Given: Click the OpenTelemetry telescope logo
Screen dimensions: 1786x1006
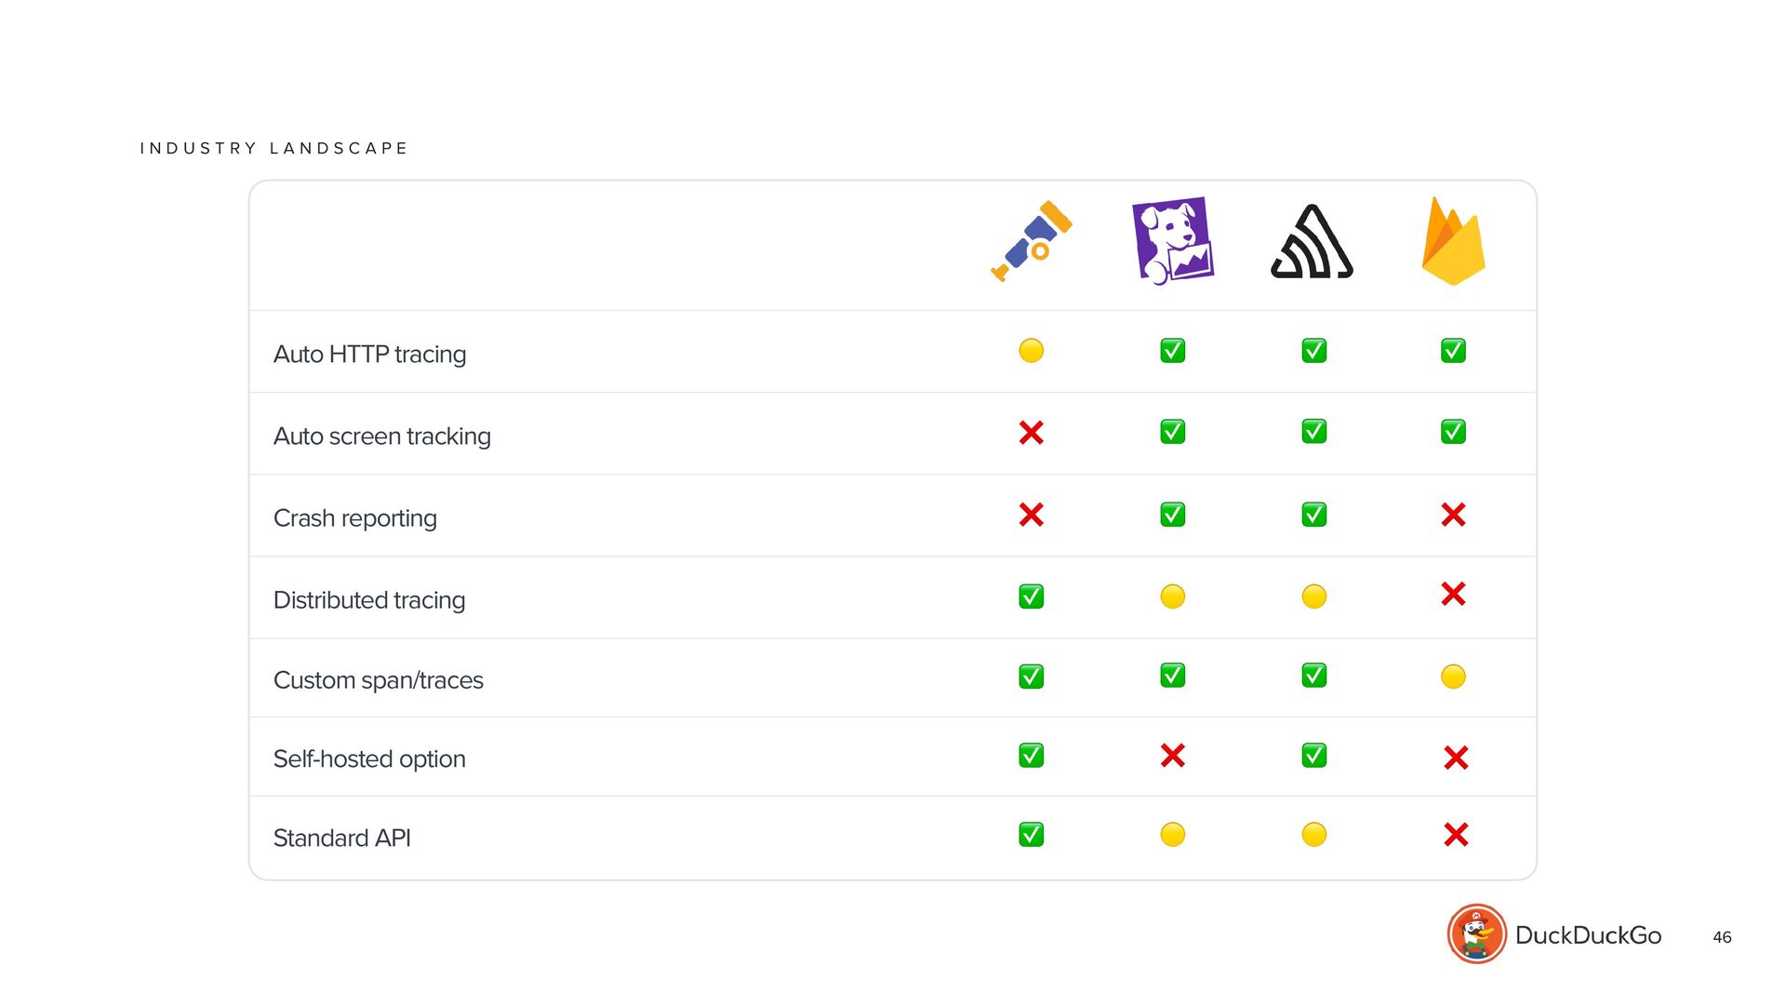Looking at the screenshot, I should coord(1032,241).
